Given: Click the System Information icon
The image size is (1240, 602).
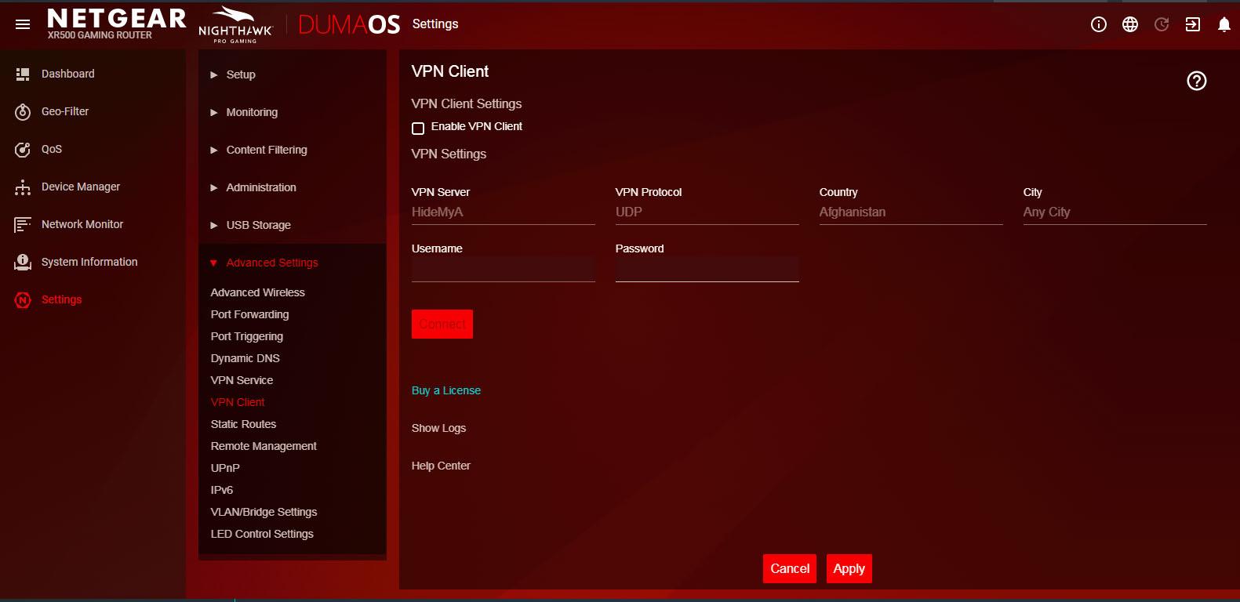Looking at the screenshot, I should tap(23, 262).
